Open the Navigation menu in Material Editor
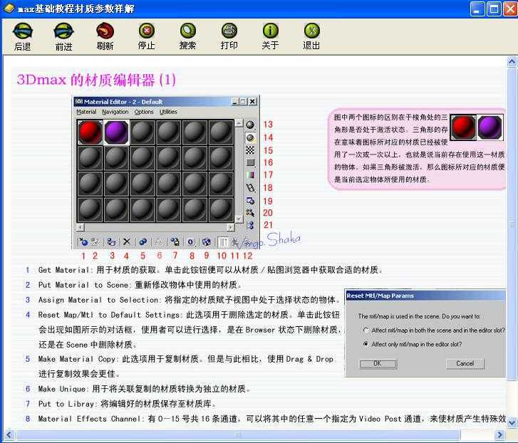Viewport: 518px width, 443px height. [x=115, y=112]
